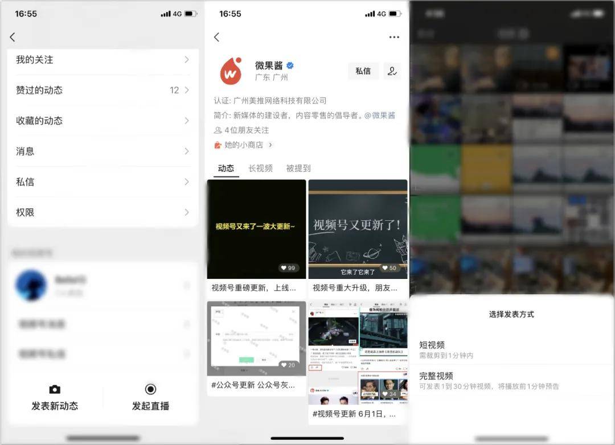The image size is (615, 445).
Task: Open 赞过的动态 list
Action: click(x=102, y=90)
